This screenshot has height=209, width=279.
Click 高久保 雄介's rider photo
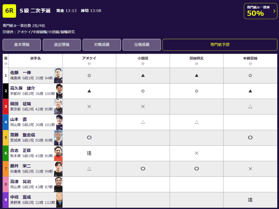(x=59, y=91)
